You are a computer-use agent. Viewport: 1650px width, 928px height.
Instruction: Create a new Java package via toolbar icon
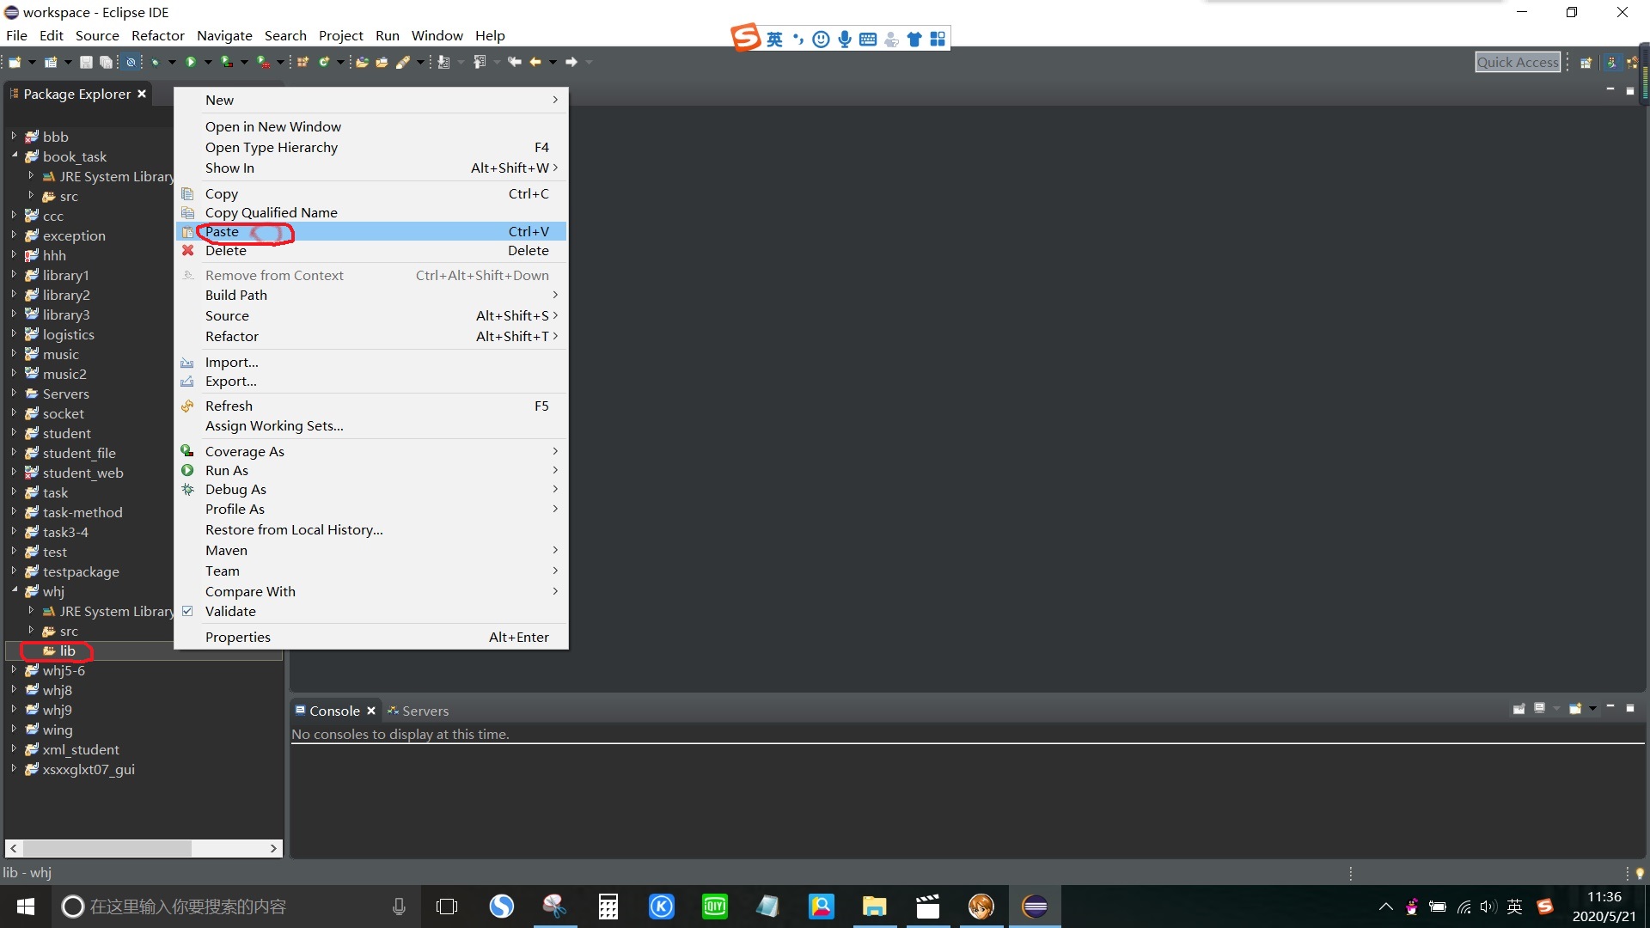pyautogui.click(x=302, y=61)
